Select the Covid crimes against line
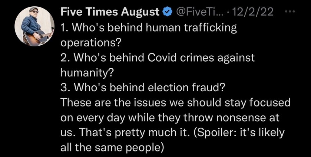Image resolution: width=311 pixels, height=157 pixels. coord(158,58)
